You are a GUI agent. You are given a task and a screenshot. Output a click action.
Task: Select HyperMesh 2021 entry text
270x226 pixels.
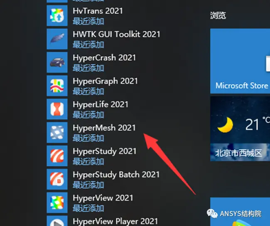[104, 128]
